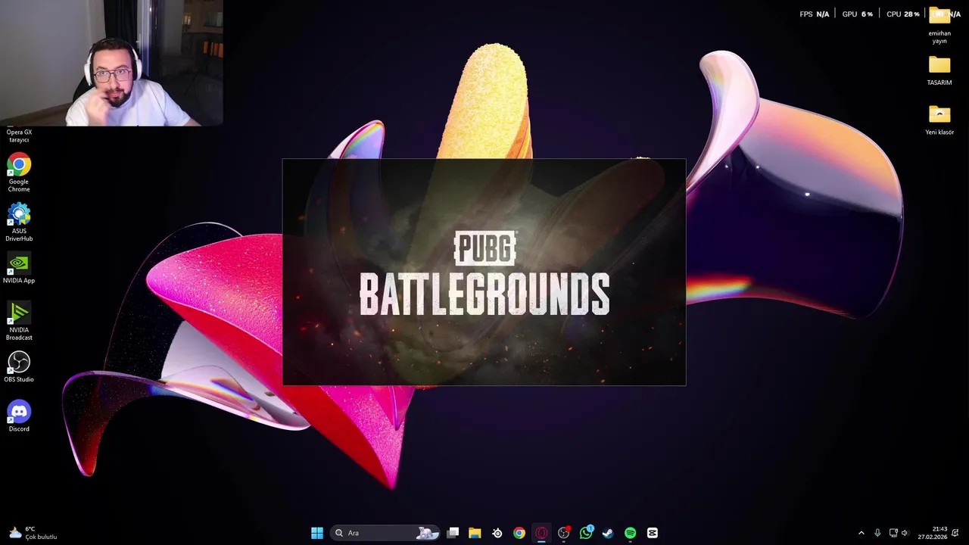Open the Yeni klasör desktop folder
Screen dimensions: 969x545
click(939, 120)
